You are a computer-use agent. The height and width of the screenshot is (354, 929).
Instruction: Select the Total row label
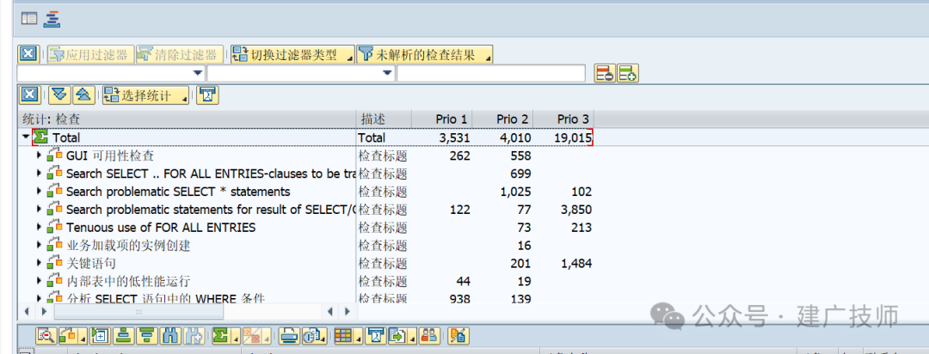point(66,138)
